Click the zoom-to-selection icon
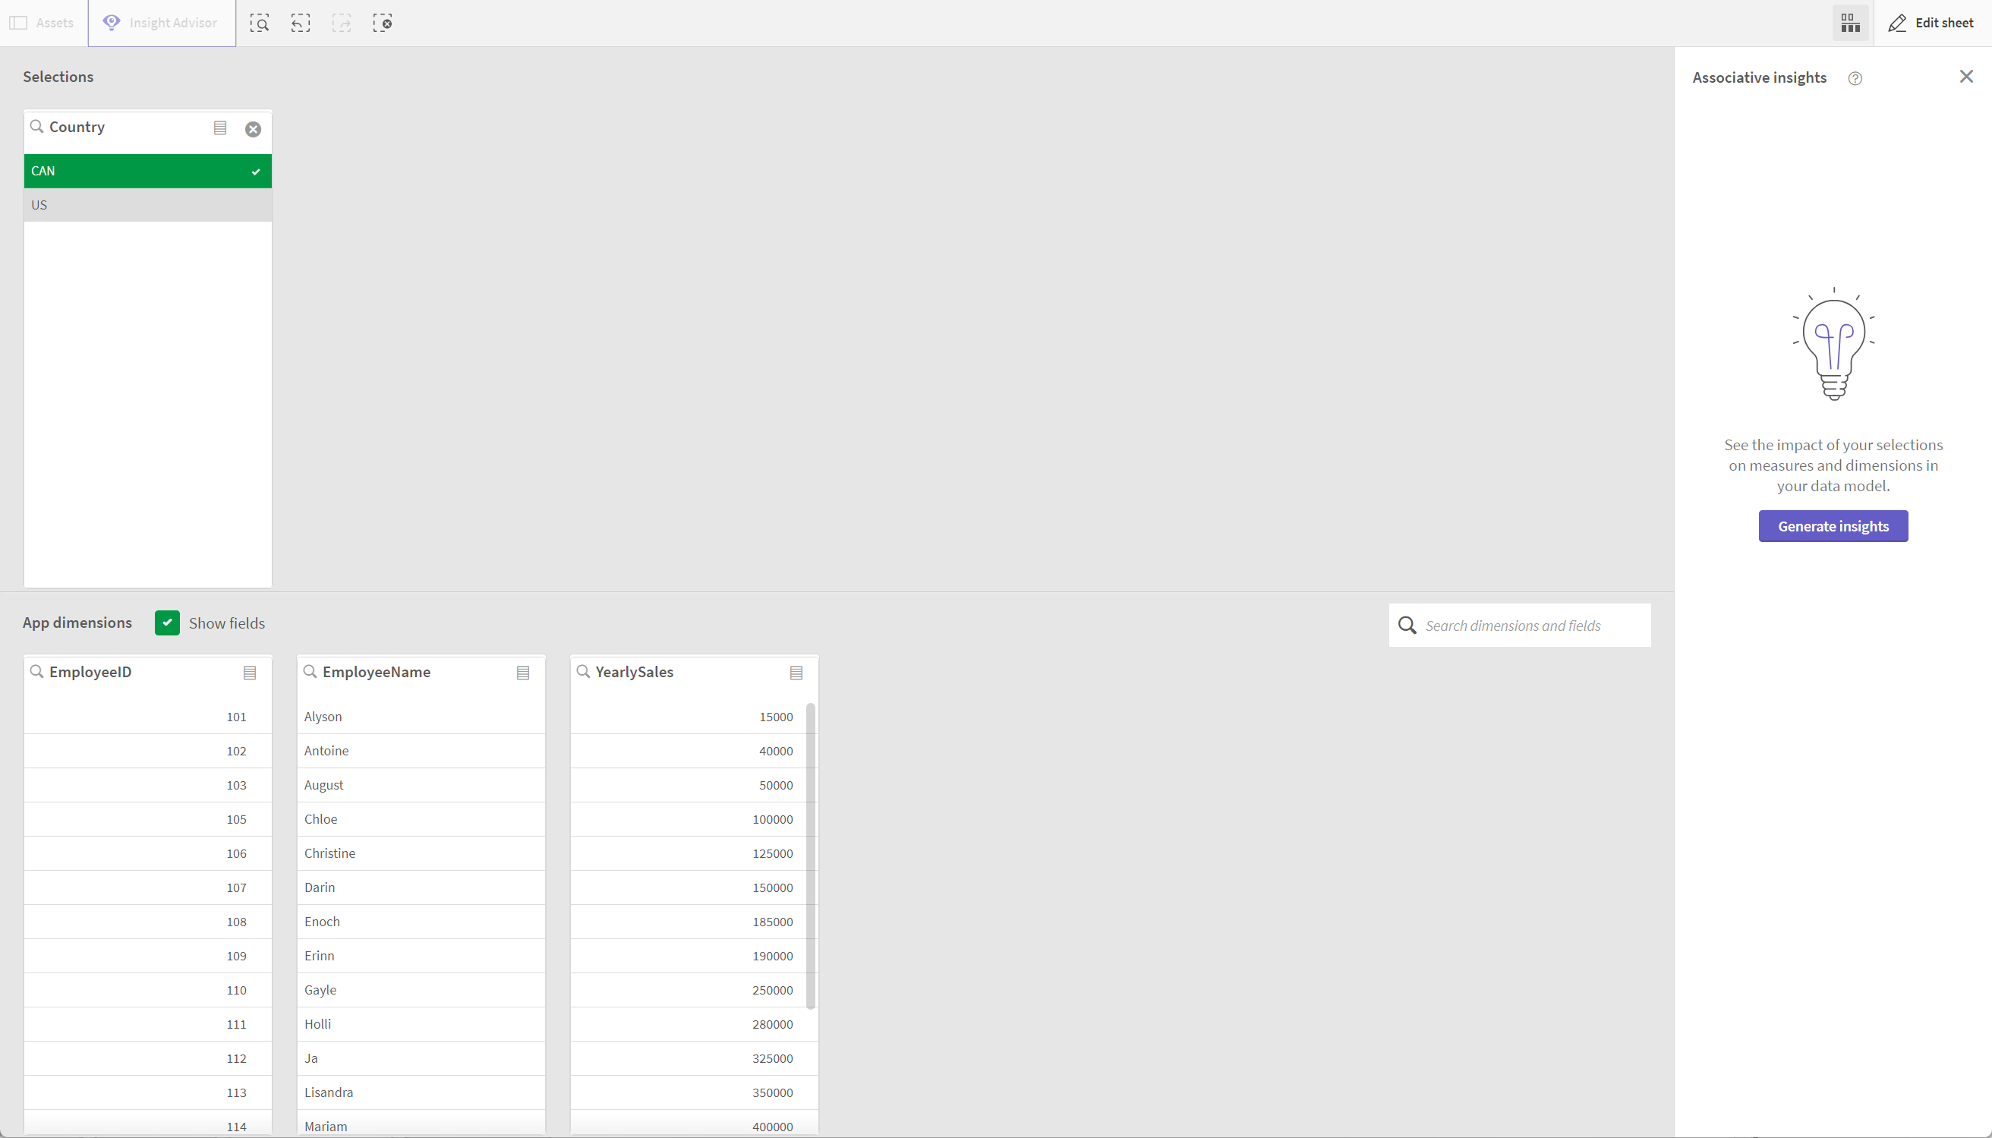The width and height of the screenshot is (1992, 1138). (260, 24)
